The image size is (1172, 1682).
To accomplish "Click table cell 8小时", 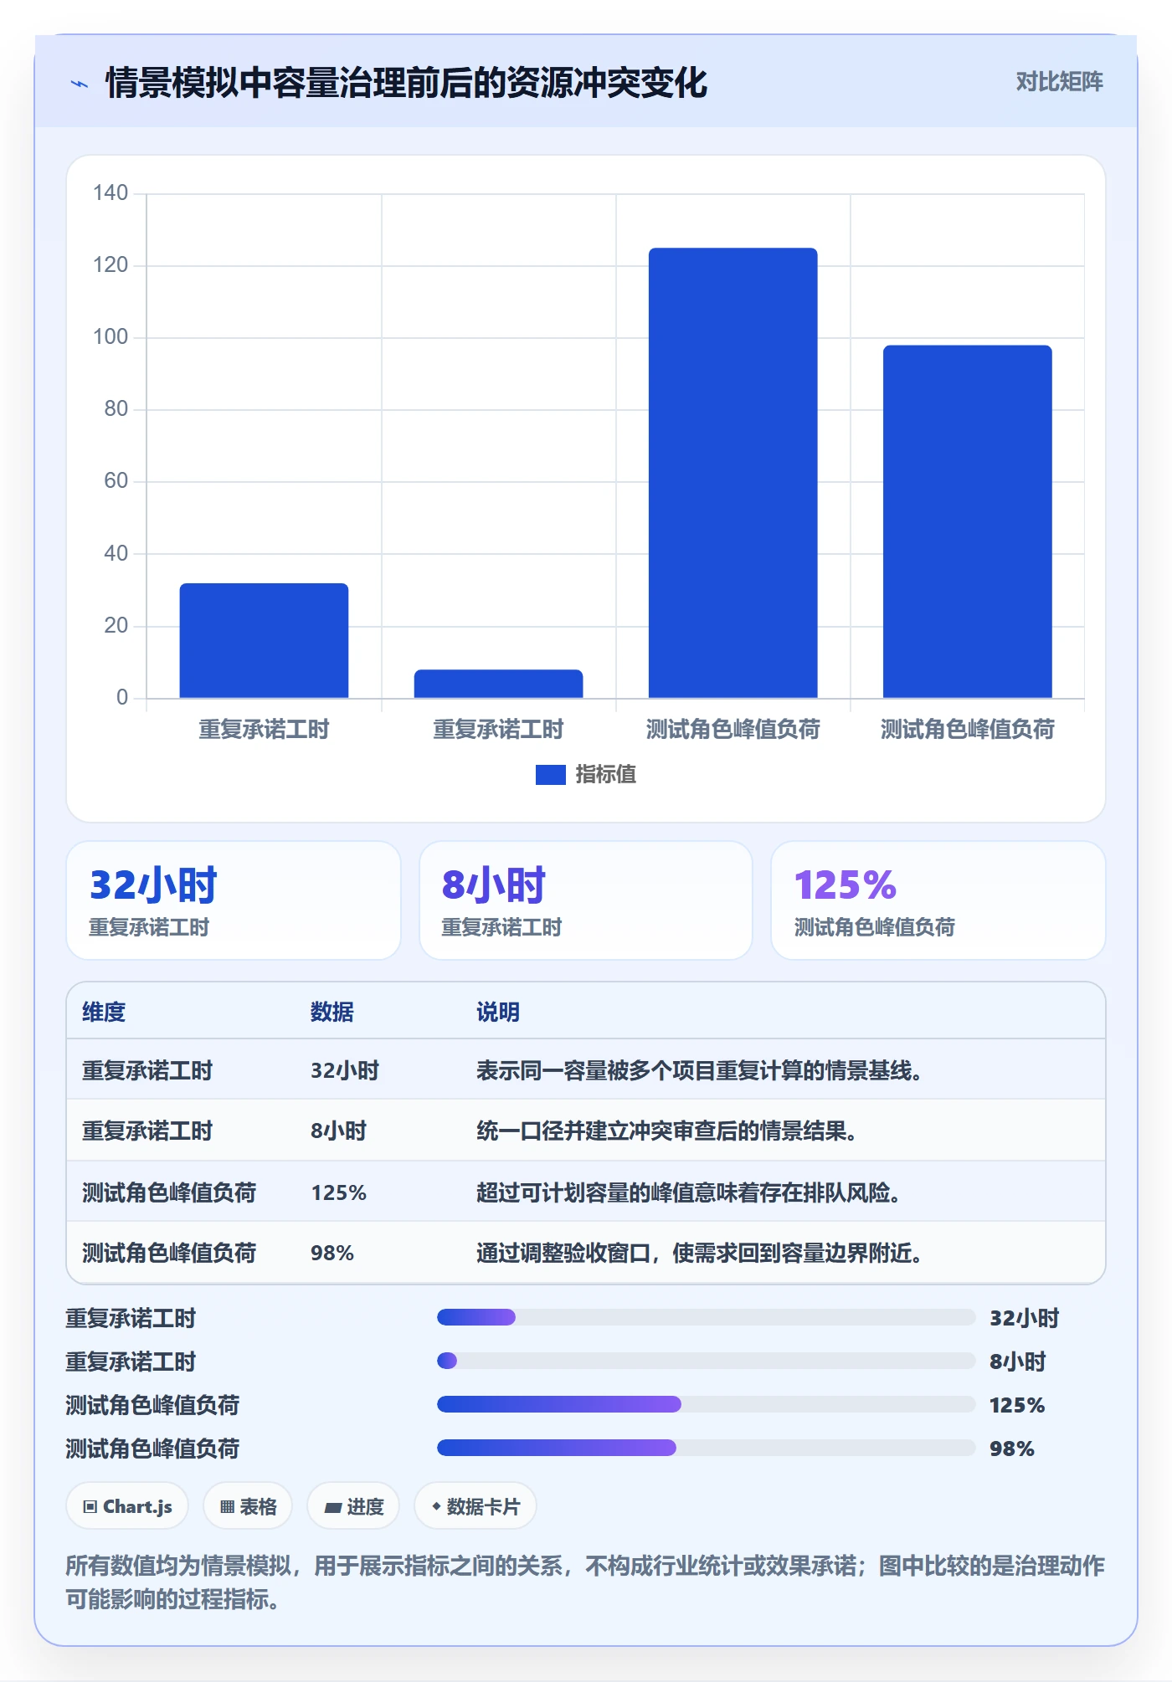I will 339,1131.
